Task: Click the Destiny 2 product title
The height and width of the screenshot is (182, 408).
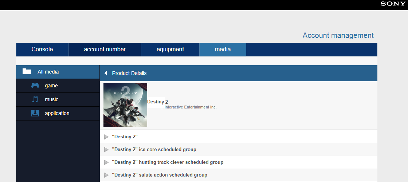Action: (x=158, y=102)
